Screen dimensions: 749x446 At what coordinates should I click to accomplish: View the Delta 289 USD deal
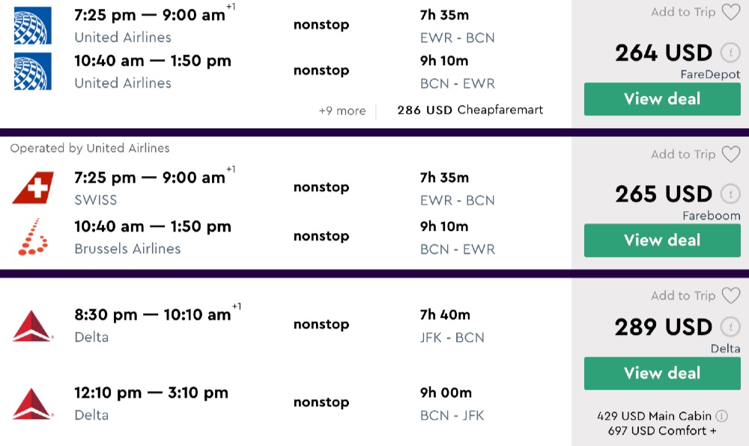pyautogui.click(x=662, y=373)
